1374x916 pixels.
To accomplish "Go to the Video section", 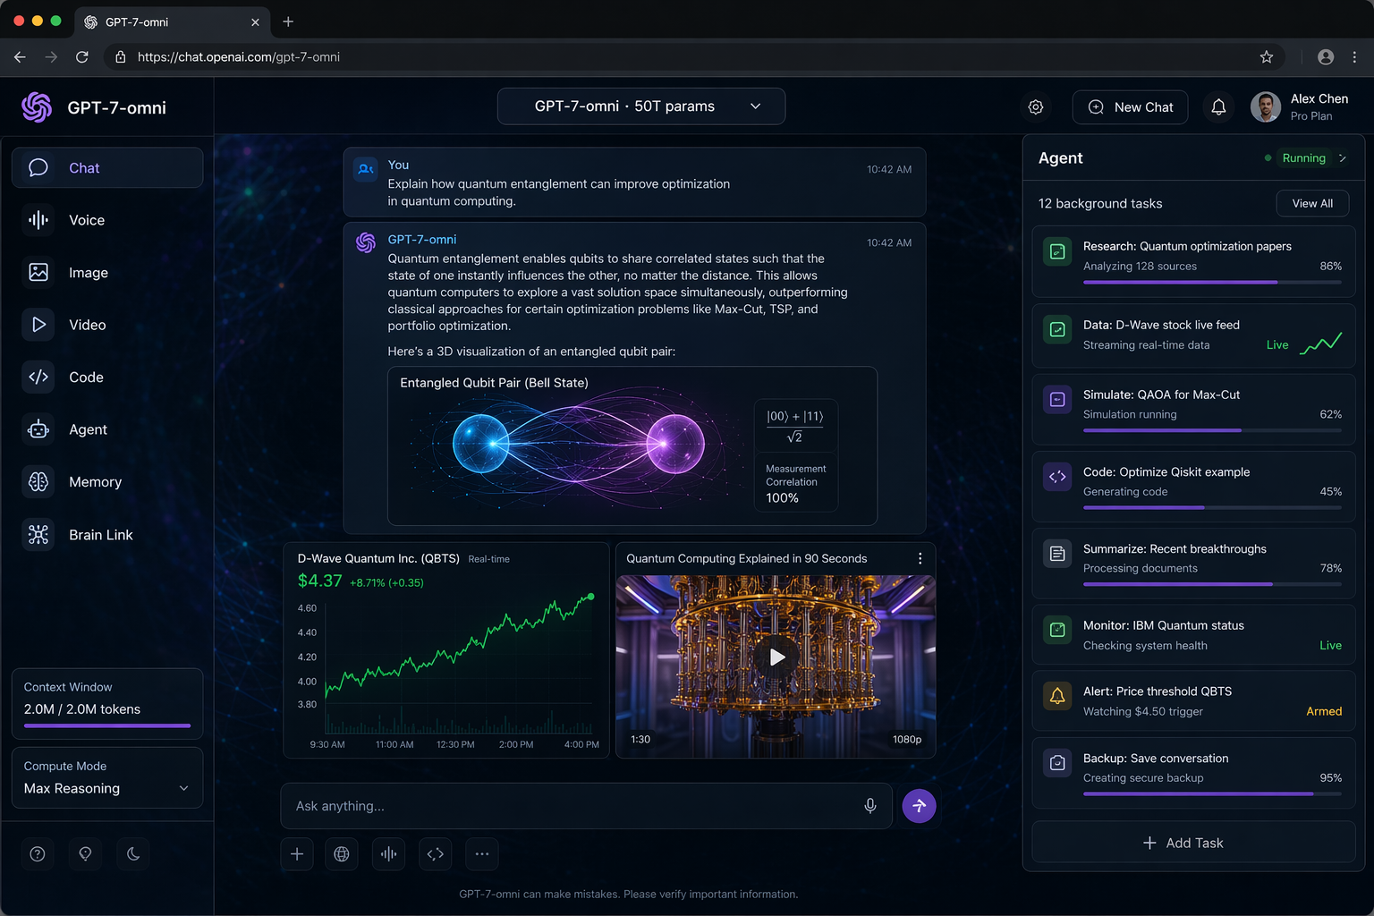I will 107,325.
